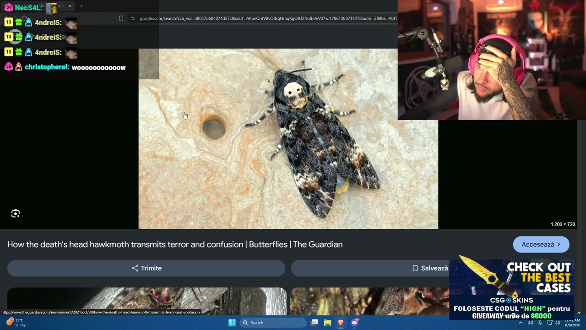
Task: Open the death's head hawkmoth Guardian title link
Action: (x=175, y=244)
